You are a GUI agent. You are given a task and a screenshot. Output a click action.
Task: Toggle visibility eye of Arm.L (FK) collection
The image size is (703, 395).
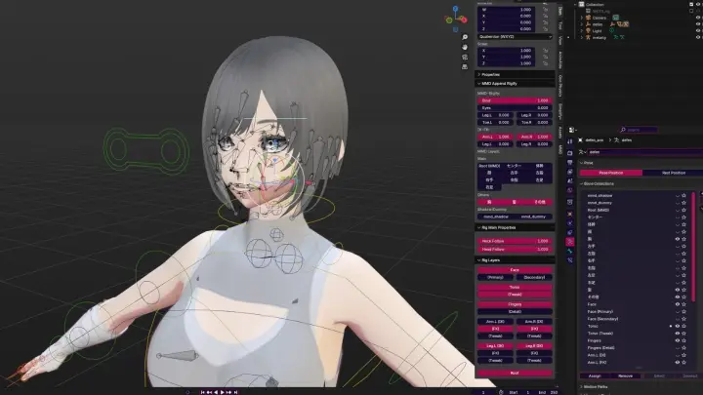tap(678, 362)
